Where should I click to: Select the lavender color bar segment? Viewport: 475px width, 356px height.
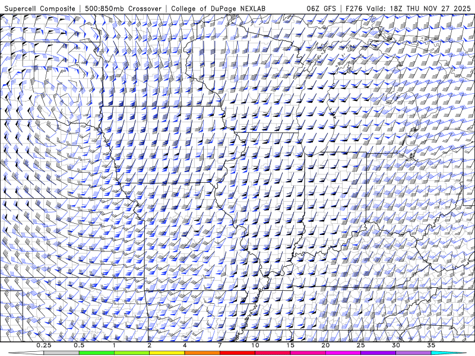tap(413, 353)
